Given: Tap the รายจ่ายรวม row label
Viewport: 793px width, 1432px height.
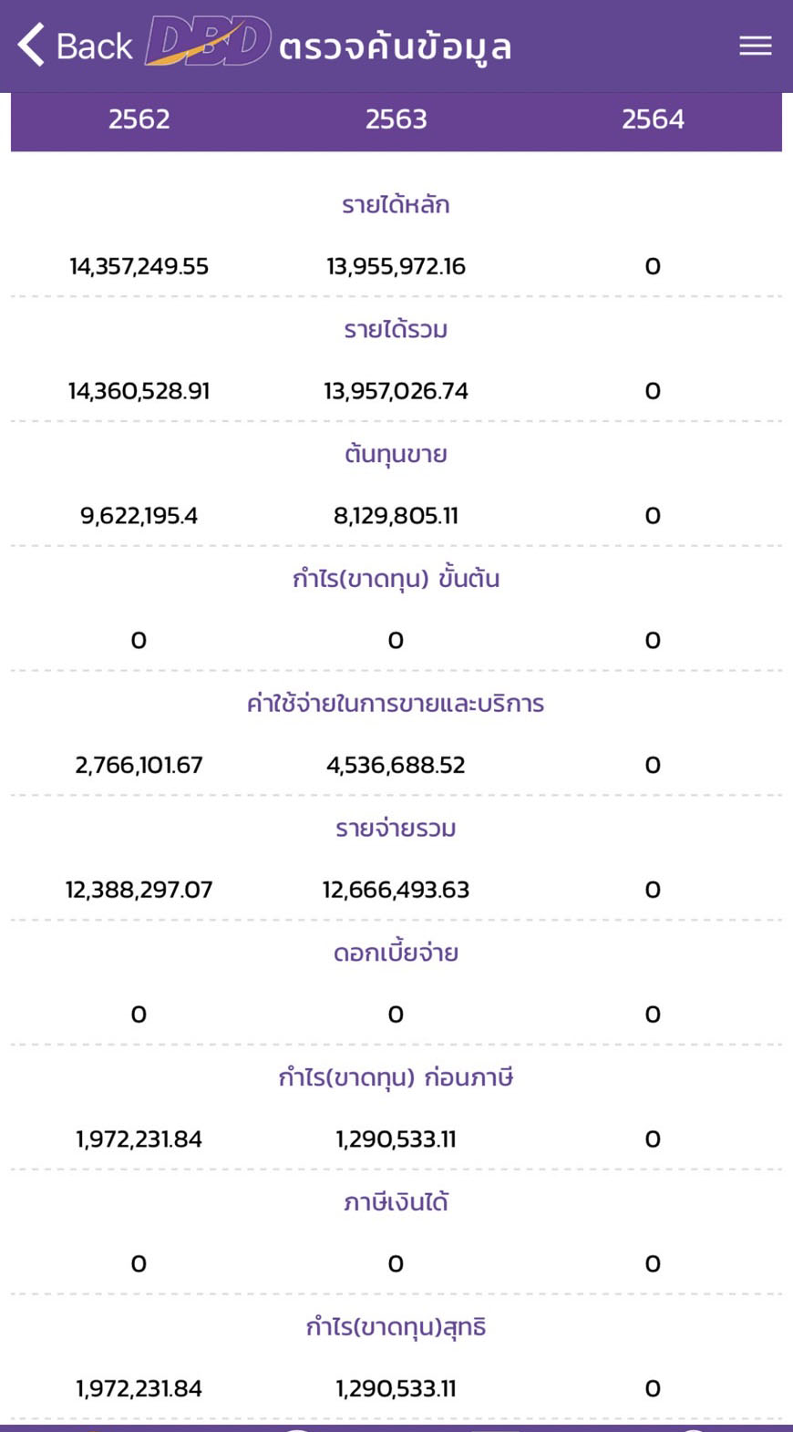Looking at the screenshot, I should pos(396,829).
